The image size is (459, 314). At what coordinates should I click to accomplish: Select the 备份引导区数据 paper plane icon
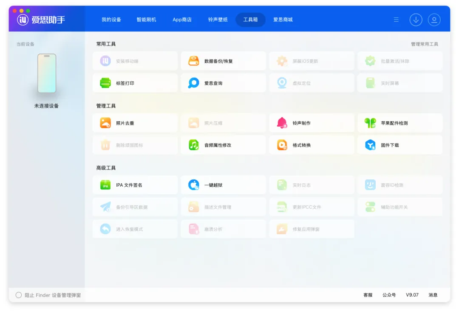coord(105,207)
